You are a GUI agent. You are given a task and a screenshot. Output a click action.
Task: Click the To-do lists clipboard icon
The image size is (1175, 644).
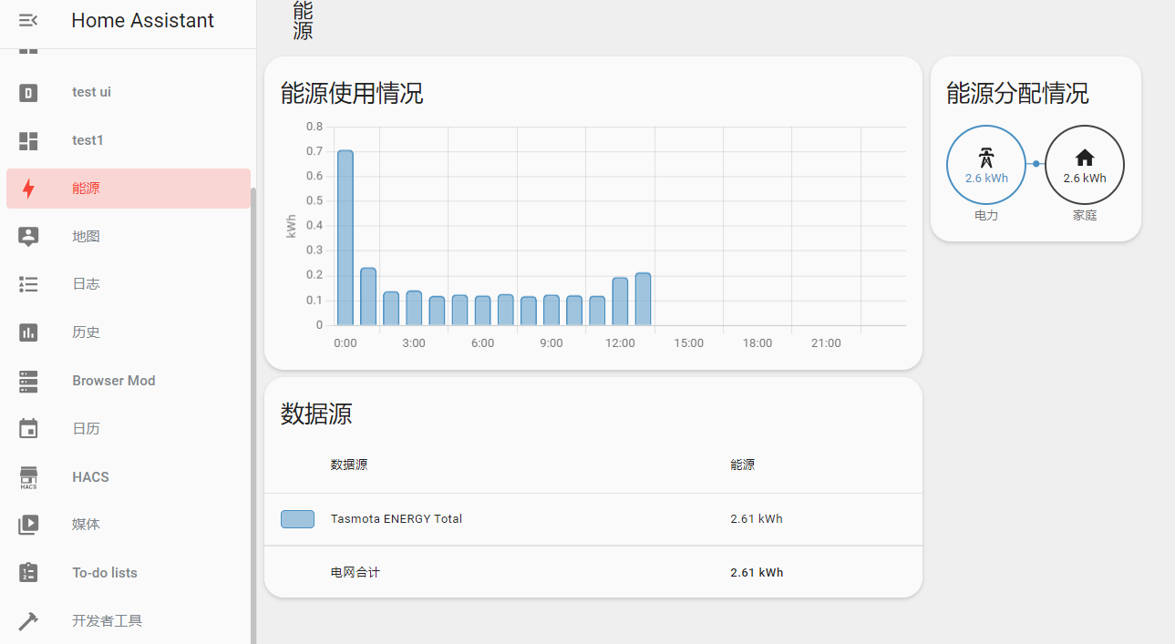point(28,573)
